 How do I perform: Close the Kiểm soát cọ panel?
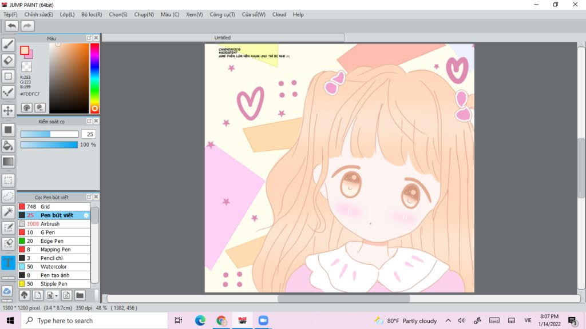[x=96, y=121]
